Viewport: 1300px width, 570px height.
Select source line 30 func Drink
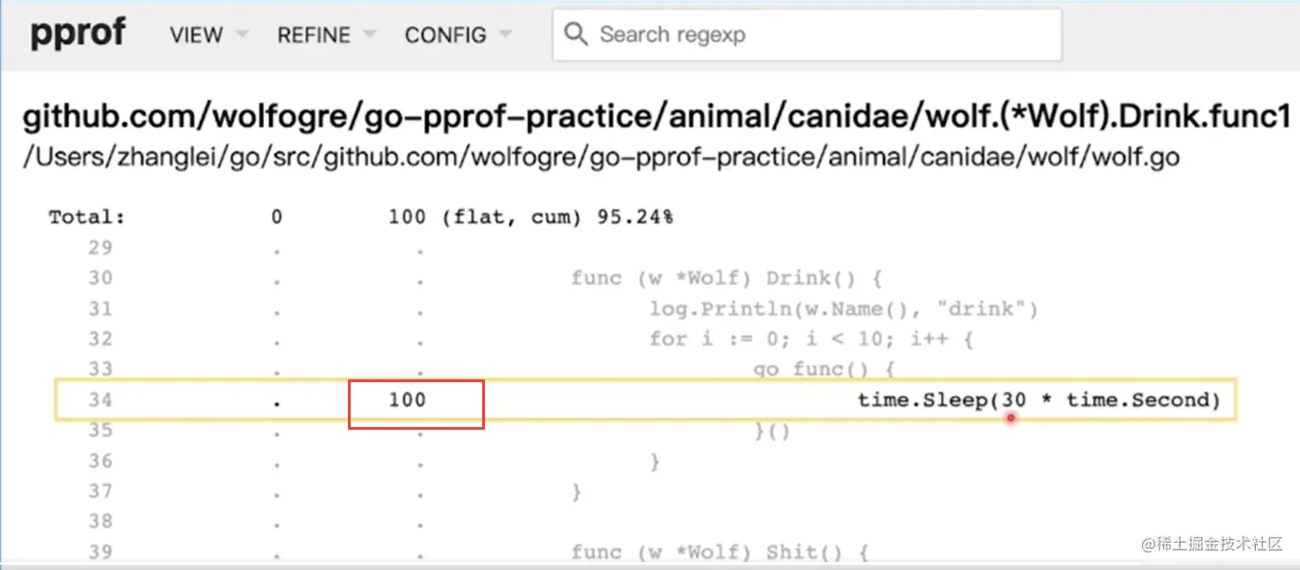tap(726, 278)
